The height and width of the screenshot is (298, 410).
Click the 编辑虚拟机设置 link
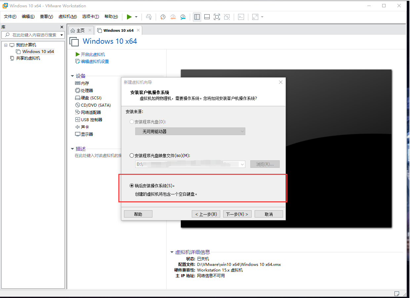coord(95,62)
